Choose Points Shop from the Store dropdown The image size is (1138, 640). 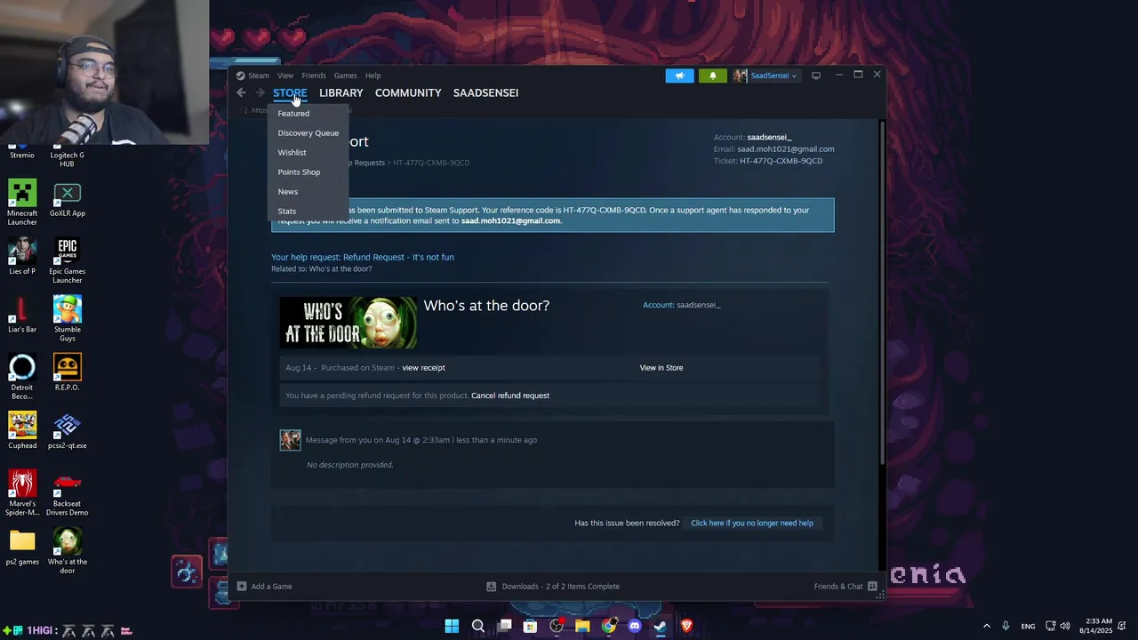pyautogui.click(x=299, y=172)
